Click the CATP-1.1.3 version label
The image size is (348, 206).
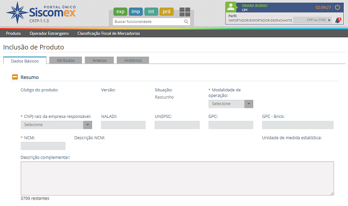(x=39, y=21)
